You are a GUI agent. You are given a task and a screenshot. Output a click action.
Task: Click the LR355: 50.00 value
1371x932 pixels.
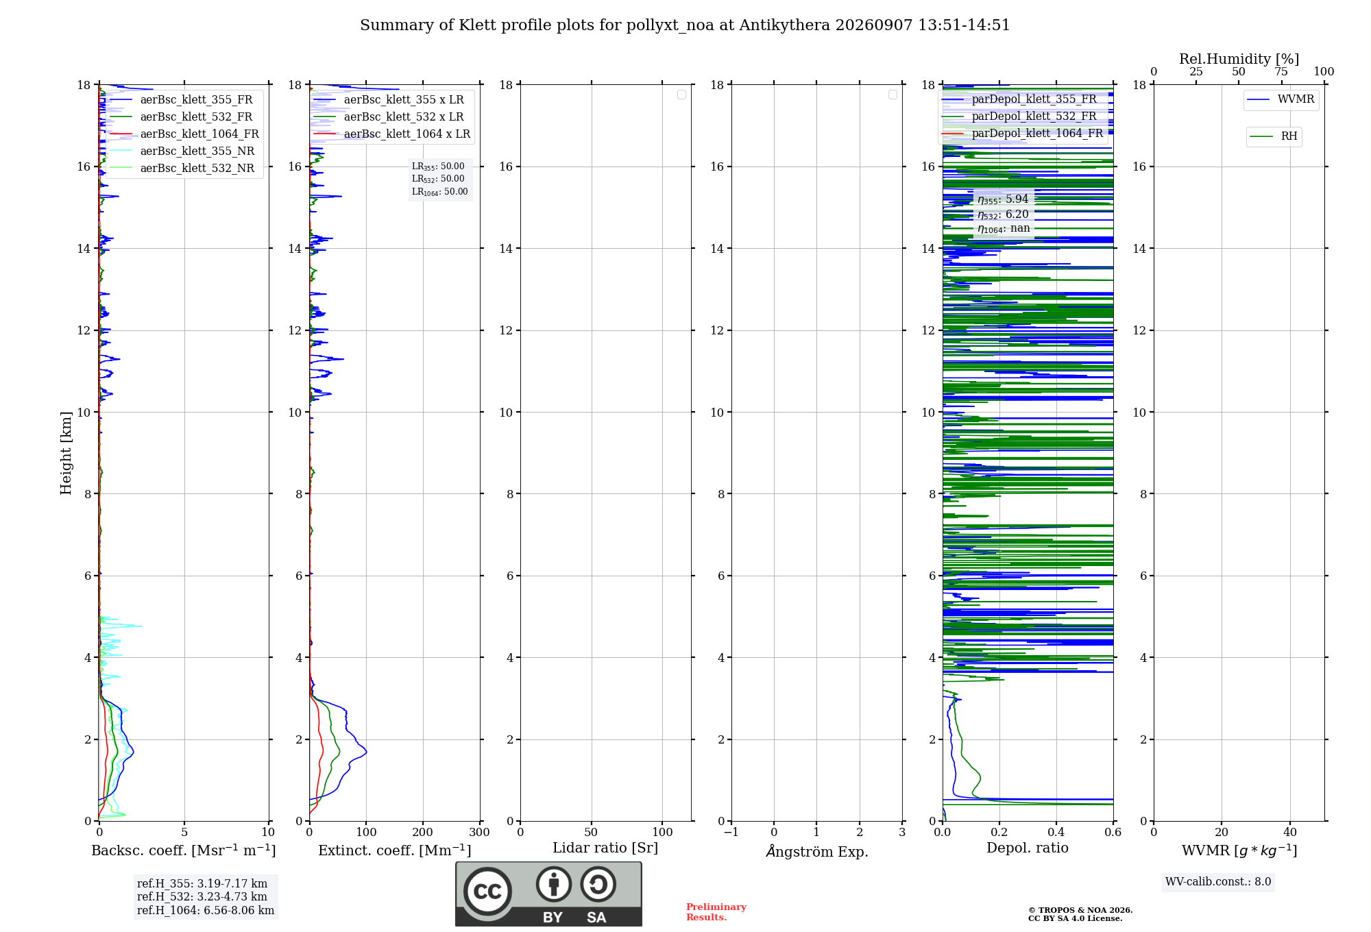[438, 167]
